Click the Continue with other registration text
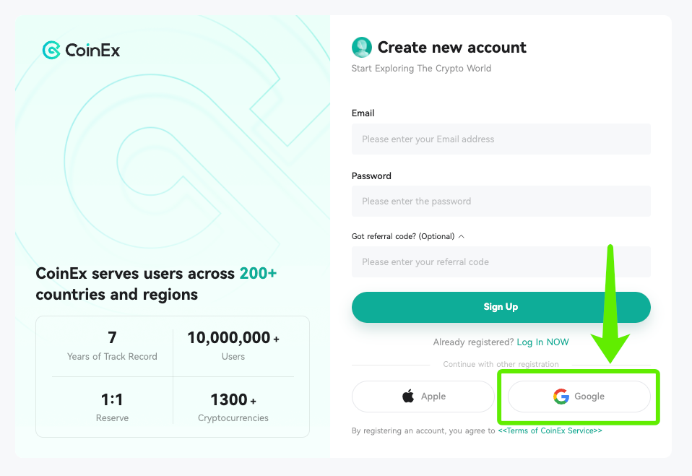 pyautogui.click(x=501, y=364)
